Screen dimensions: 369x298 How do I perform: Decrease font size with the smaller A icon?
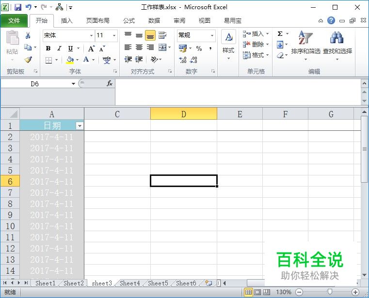(x=102, y=48)
